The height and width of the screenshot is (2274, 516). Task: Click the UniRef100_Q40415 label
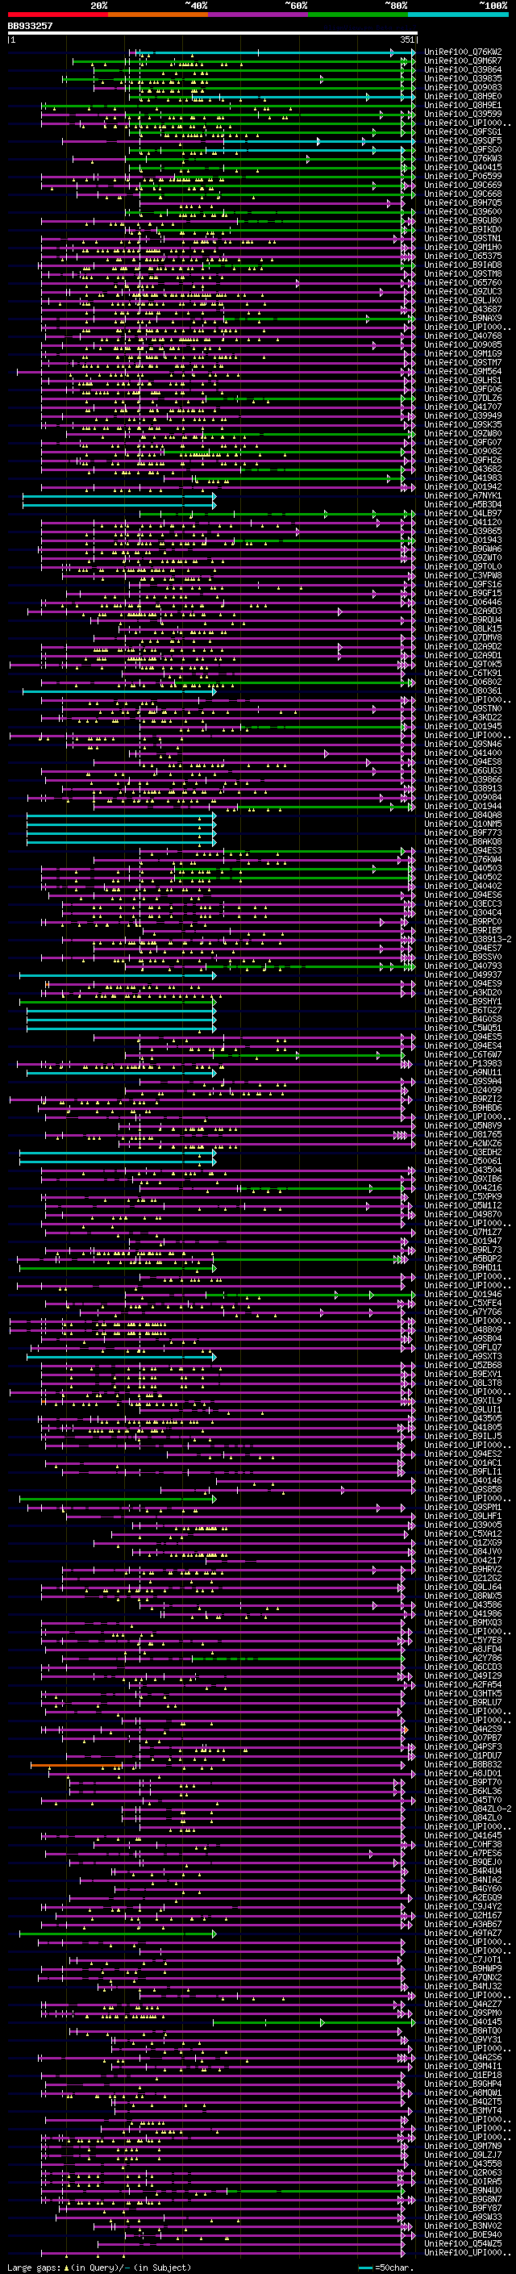[x=463, y=168]
